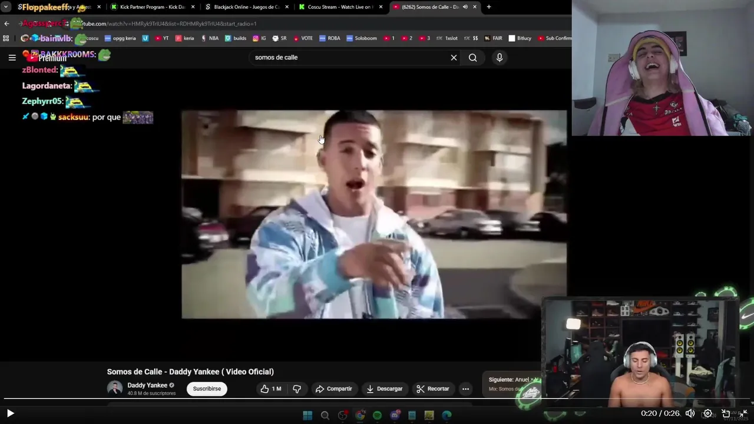Open Discord from the taskbar
Viewport: 754px width, 424px height.
coord(395,415)
